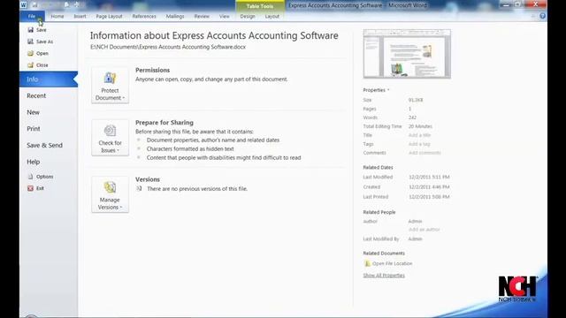Click the Word application icon in title bar
The height and width of the screenshot is (318, 566).
tap(24, 4)
